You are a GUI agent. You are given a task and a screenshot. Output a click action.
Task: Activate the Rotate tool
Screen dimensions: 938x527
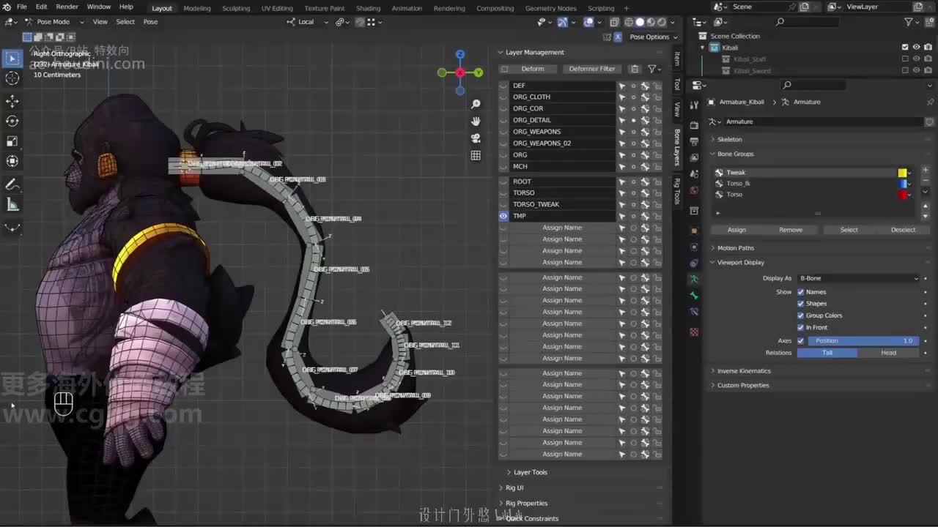pos(12,121)
